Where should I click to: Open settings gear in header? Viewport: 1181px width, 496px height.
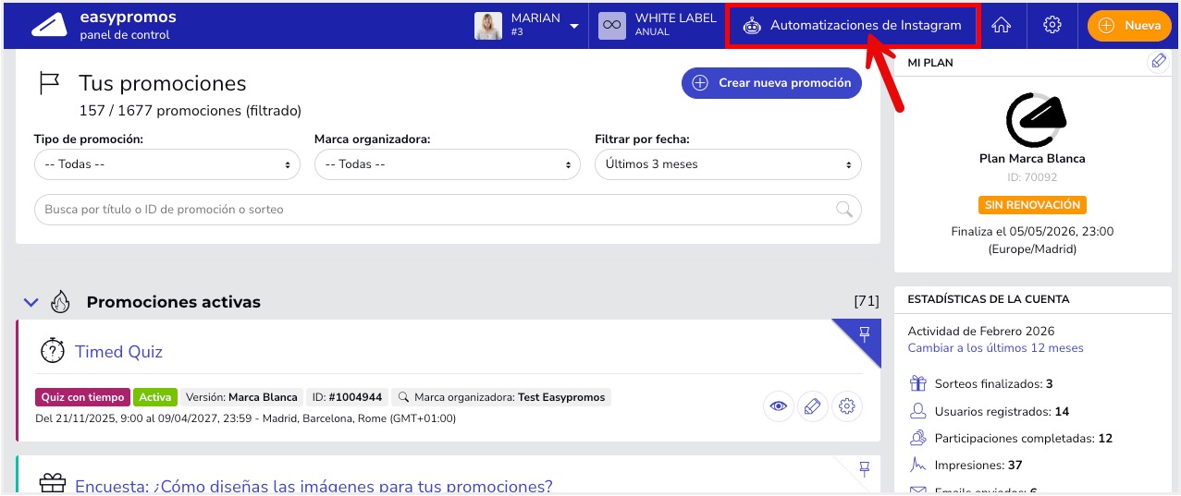tap(1052, 26)
